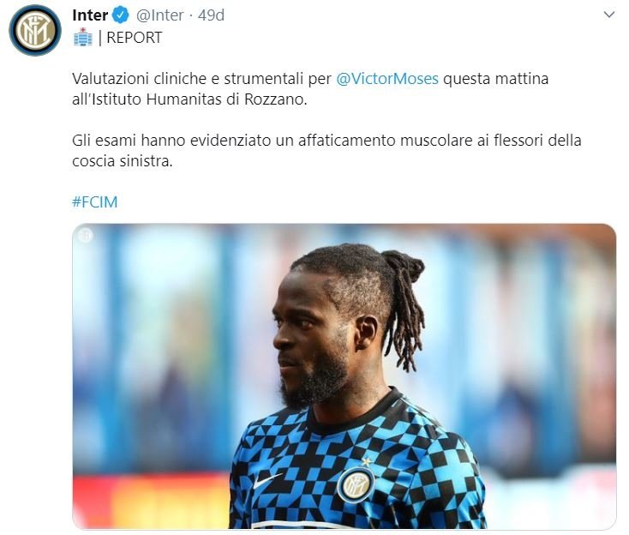Viewport: 629px width, 535px height.
Task: Click the gold star above jersey crest
Action: [x=366, y=461]
